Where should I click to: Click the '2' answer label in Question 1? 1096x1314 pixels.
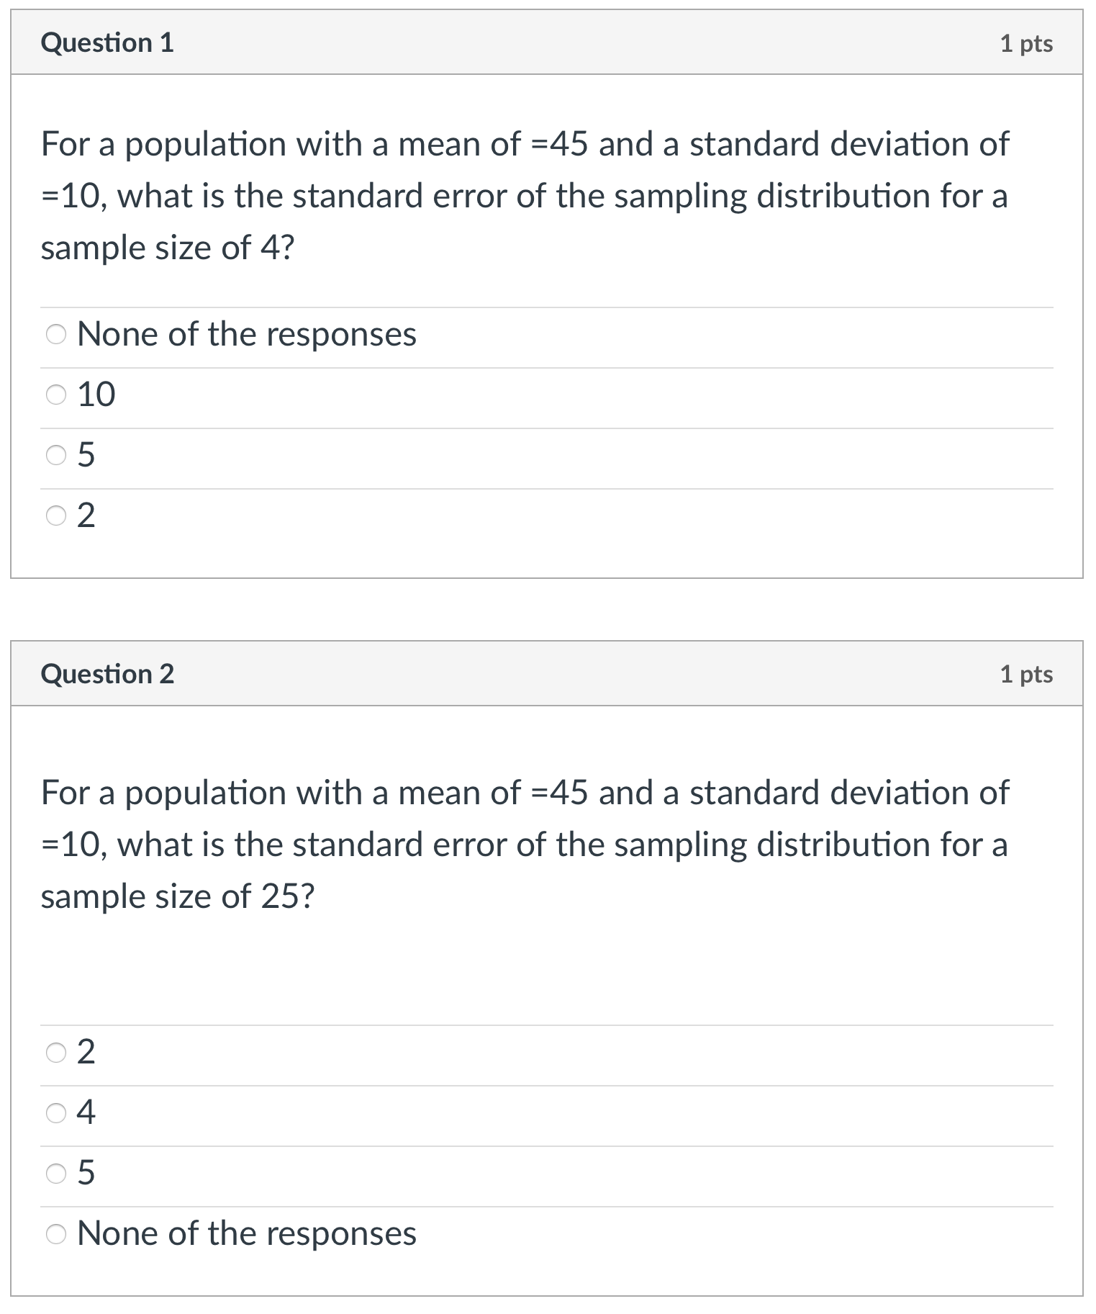point(88,515)
